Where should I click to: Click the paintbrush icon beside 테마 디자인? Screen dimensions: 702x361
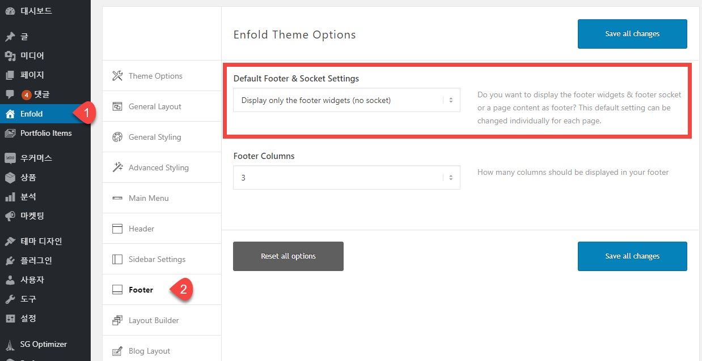(x=10, y=242)
